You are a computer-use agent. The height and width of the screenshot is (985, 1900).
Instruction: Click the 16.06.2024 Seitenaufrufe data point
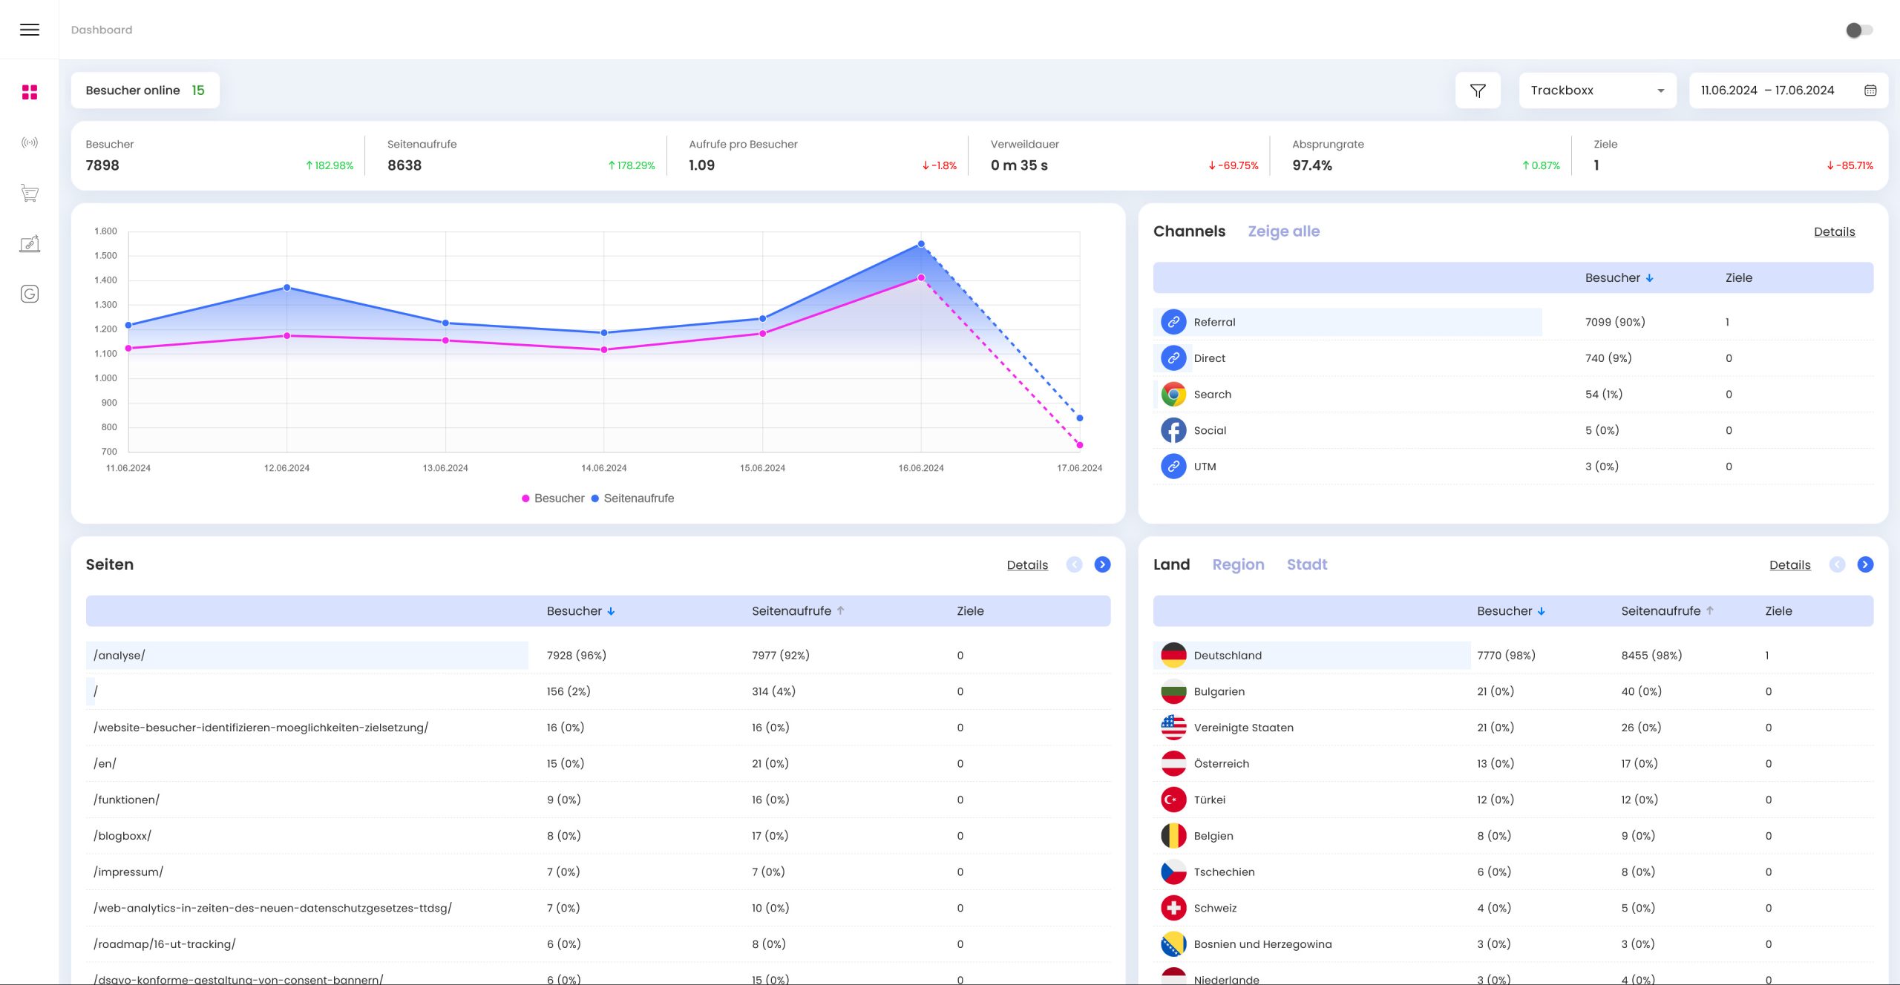pos(921,244)
